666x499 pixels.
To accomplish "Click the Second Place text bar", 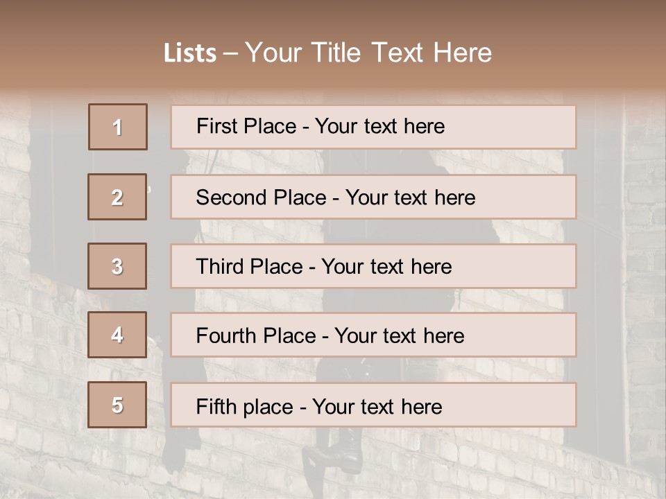I will 373,197.
